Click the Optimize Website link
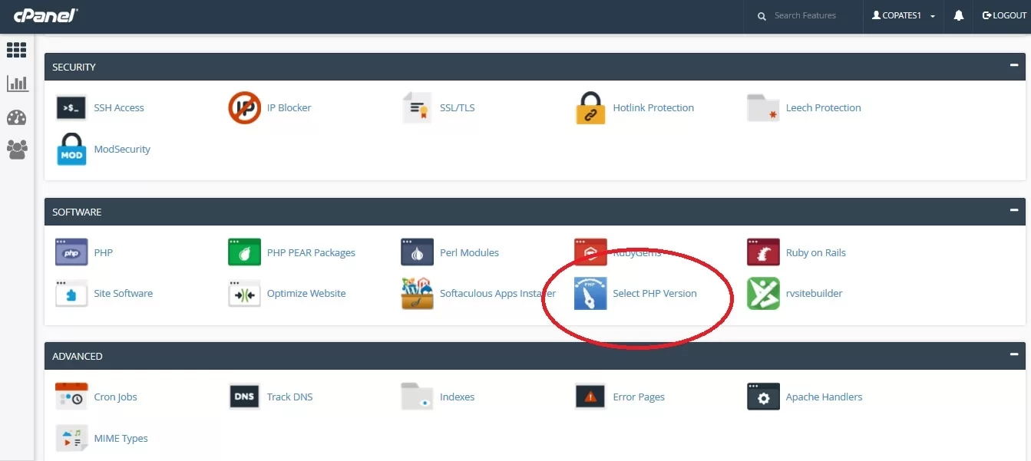This screenshot has width=1031, height=461. point(306,293)
